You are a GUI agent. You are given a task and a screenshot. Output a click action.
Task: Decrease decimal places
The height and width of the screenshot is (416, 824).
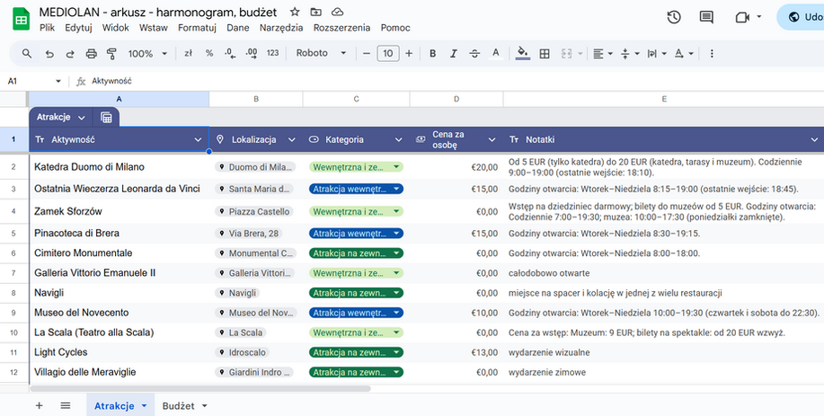230,53
